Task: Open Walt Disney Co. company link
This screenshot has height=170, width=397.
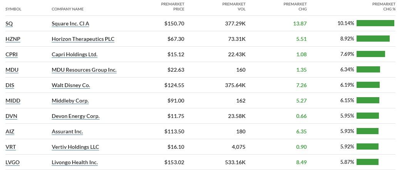Action: (x=71, y=86)
